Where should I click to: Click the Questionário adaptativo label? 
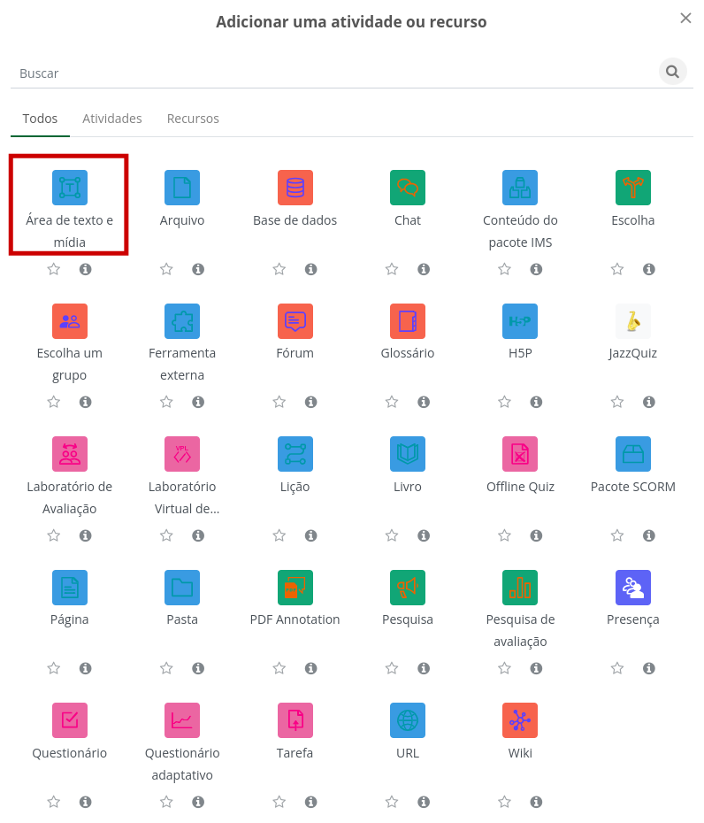point(182,764)
